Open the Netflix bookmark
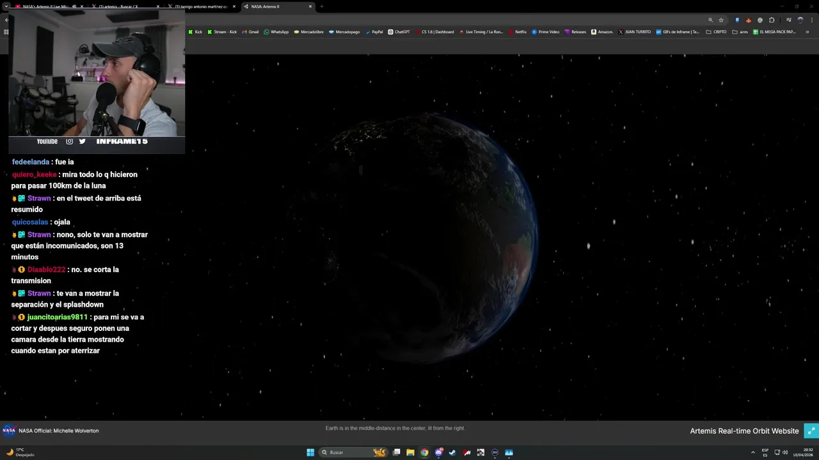 point(517,32)
